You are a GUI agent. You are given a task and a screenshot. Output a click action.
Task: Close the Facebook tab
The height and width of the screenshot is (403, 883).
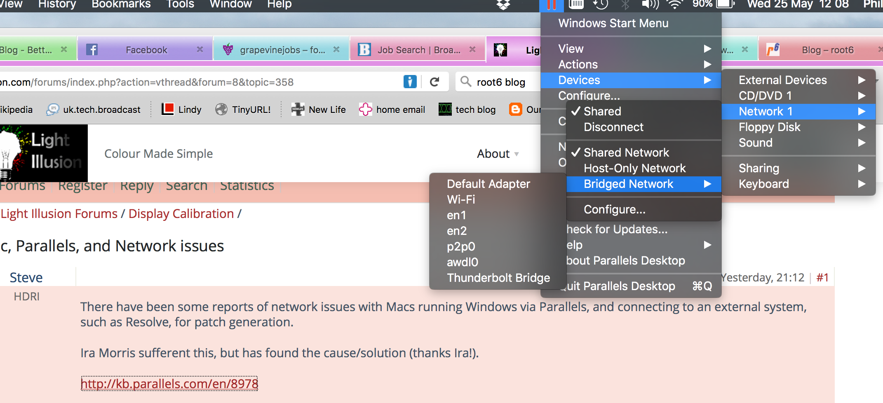click(200, 49)
